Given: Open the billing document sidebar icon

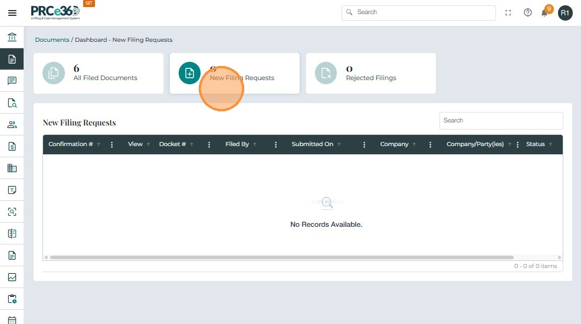Looking at the screenshot, I should coord(12,146).
